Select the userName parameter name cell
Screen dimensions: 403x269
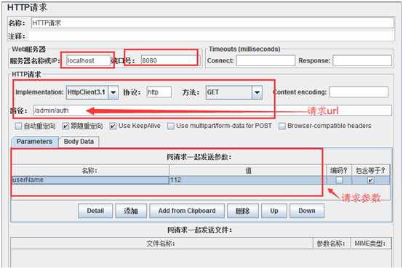click(x=90, y=180)
